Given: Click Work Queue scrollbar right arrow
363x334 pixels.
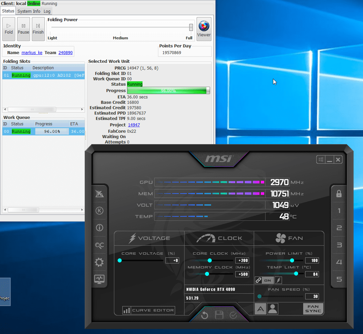Looking at the screenshot, I should coord(82,210).
